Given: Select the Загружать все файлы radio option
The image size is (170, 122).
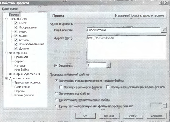Looking at the screenshot, I should 56,93.
